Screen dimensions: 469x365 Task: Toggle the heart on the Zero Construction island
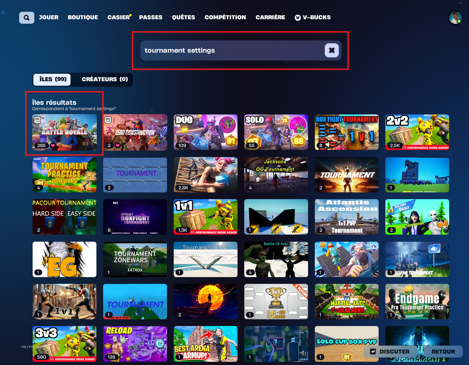click(117, 146)
